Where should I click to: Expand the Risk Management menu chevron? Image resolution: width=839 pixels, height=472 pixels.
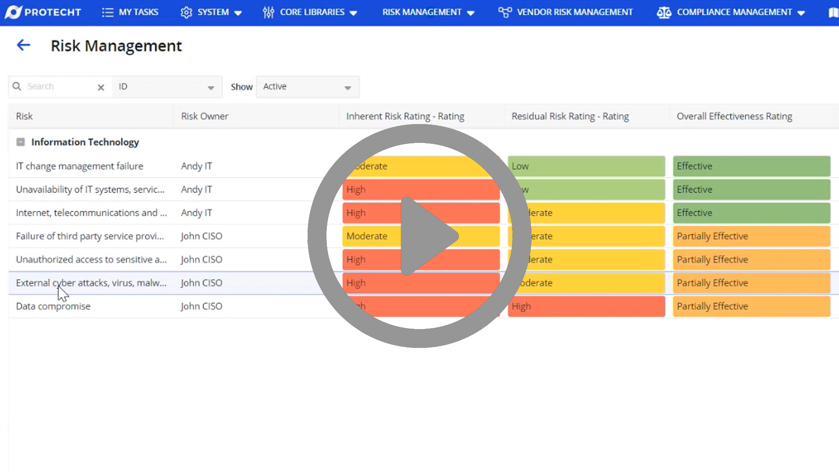point(471,13)
